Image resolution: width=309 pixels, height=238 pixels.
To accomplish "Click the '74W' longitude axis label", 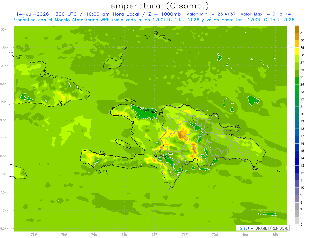I will [94, 234].
